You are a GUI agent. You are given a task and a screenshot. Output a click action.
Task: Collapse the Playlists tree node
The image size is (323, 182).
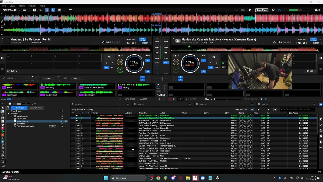coord(9,113)
